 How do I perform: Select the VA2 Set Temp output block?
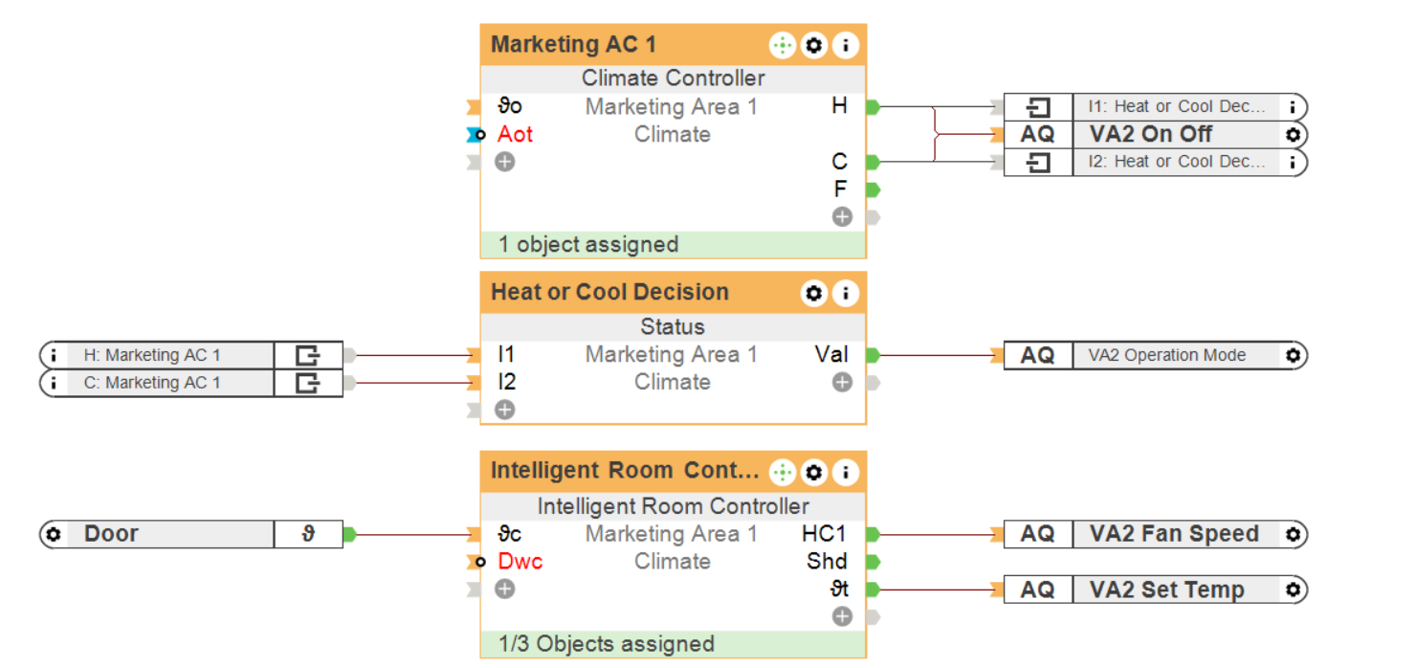1166,590
